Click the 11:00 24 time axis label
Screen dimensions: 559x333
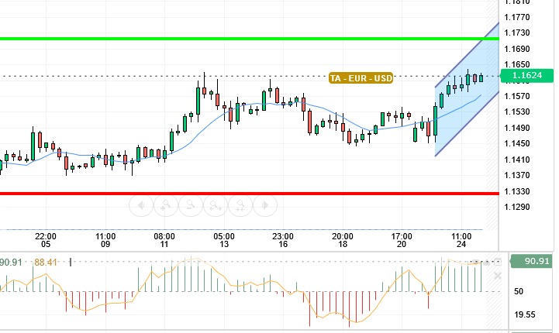click(461, 240)
